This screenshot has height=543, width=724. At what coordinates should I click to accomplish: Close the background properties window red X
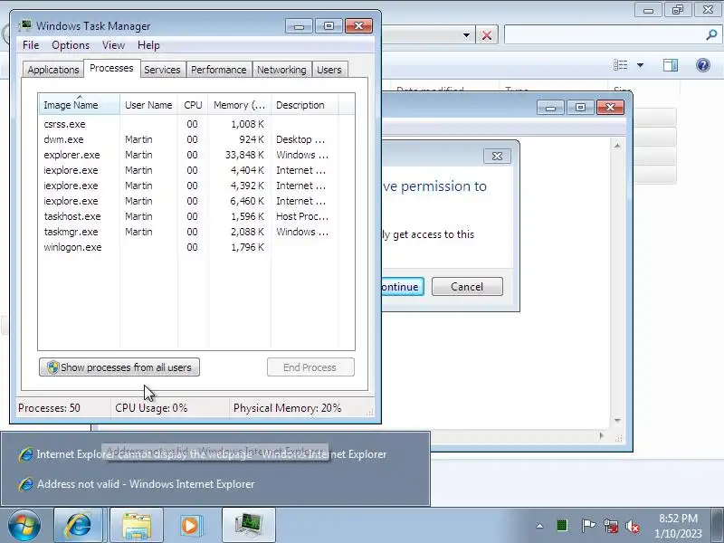(x=610, y=108)
